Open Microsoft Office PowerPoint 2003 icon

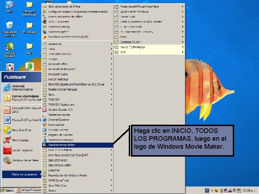[x=7, y=110]
